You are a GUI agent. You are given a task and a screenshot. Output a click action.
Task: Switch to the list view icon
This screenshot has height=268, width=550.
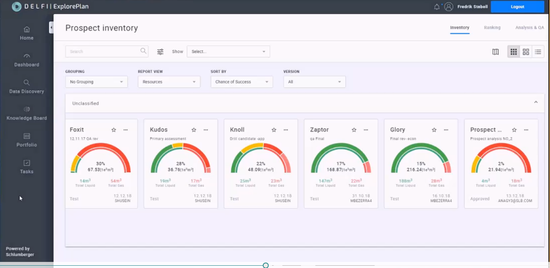tap(538, 52)
